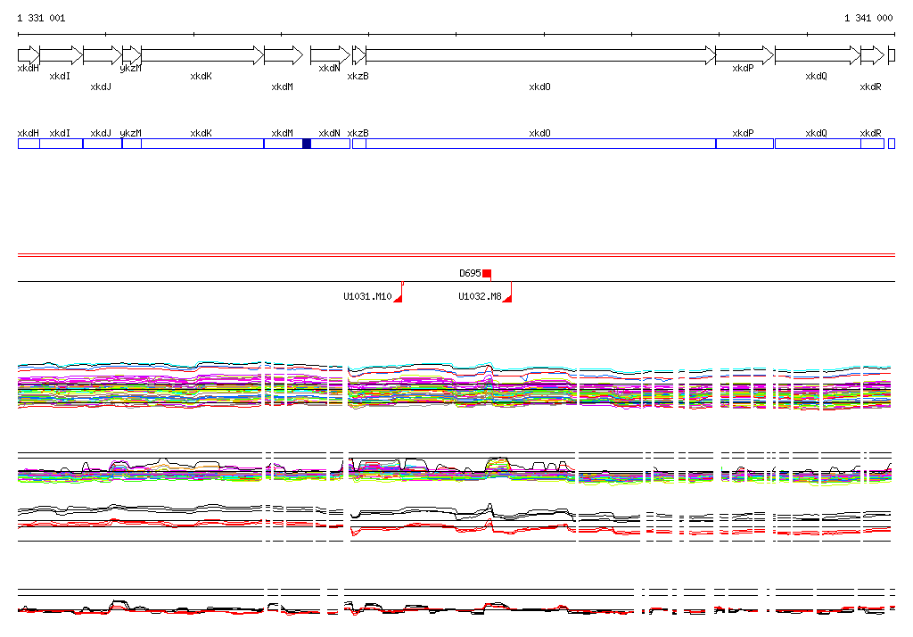Select the long xkdO blue box

coord(541,144)
